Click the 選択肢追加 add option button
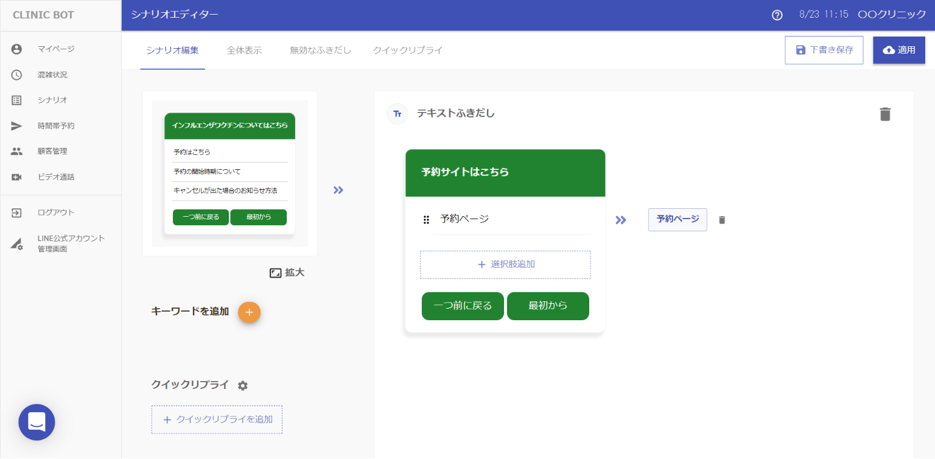 pyautogui.click(x=505, y=264)
